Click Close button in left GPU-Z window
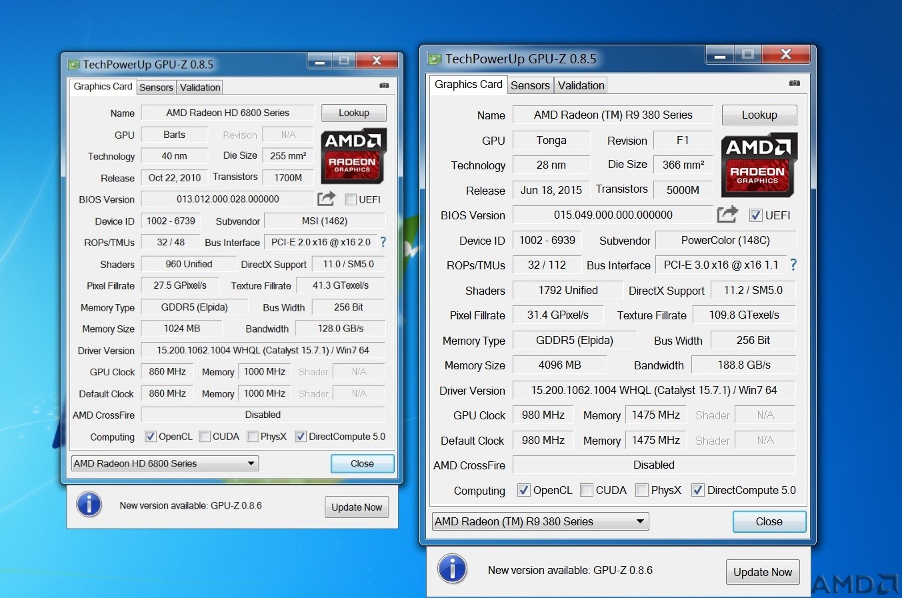The width and height of the screenshot is (902, 598). pos(362,463)
